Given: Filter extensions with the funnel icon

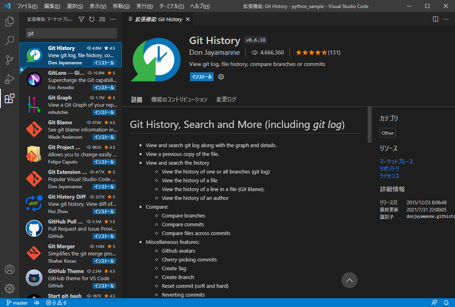Looking at the screenshot, I should pos(81,19).
